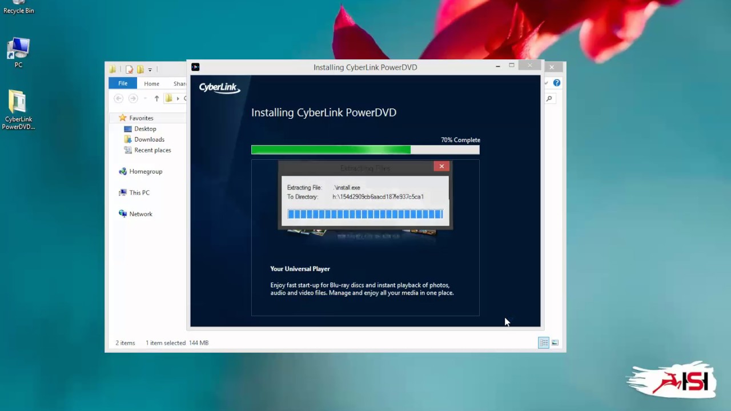Close the Extracting Files dialog with red X
Screen dimensions: 731x411
click(x=441, y=166)
